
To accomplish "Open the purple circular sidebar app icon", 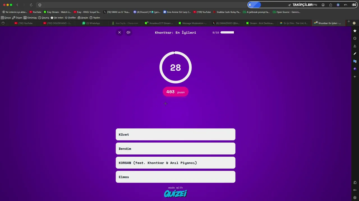I will [x=355, y=69].
